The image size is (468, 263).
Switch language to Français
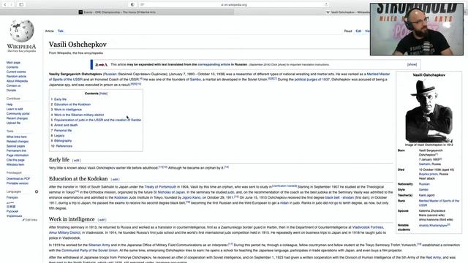pyautogui.click(x=12, y=197)
